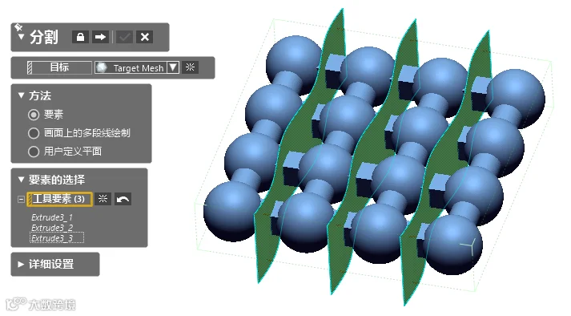Open the Target Mesh dropdown arrow
Screen dimensions: 571x316
click(x=173, y=67)
